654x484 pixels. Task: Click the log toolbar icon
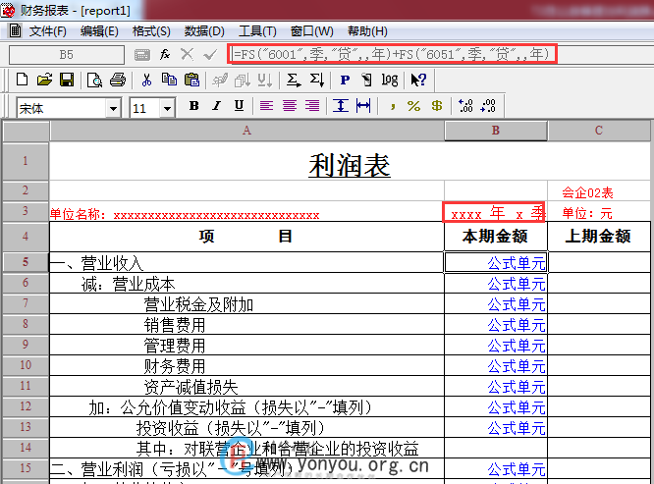click(390, 80)
